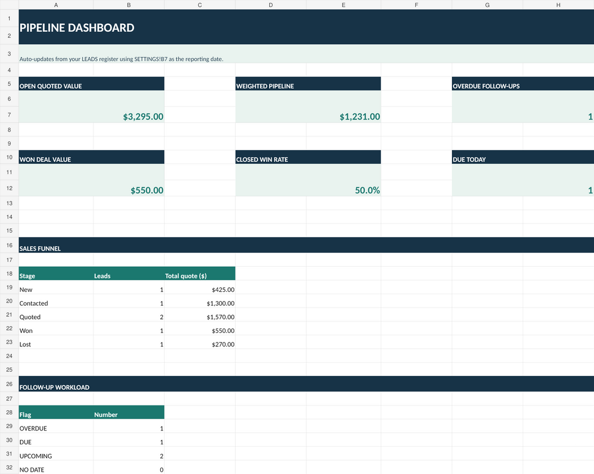Select column A header

(x=56, y=5)
